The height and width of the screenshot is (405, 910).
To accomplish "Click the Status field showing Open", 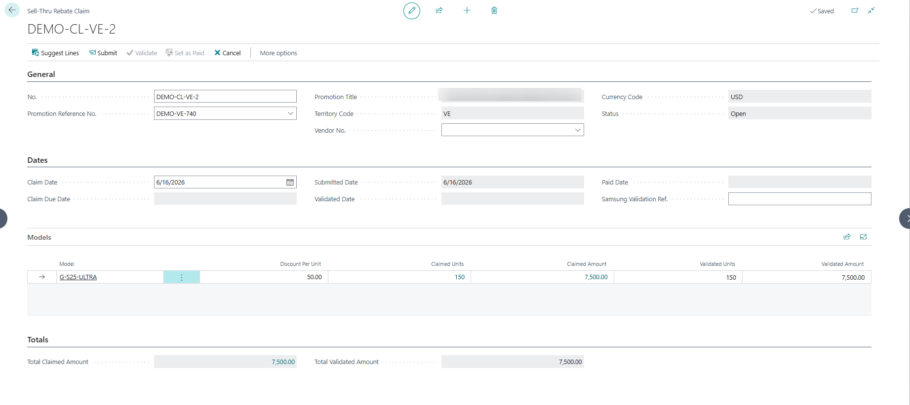I will click(x=799, y=113).
